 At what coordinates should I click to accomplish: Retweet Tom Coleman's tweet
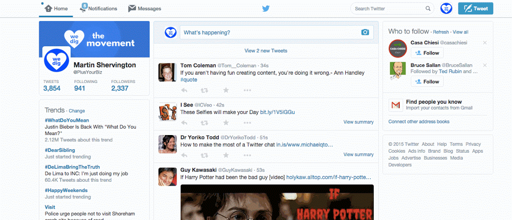[205, 90]
